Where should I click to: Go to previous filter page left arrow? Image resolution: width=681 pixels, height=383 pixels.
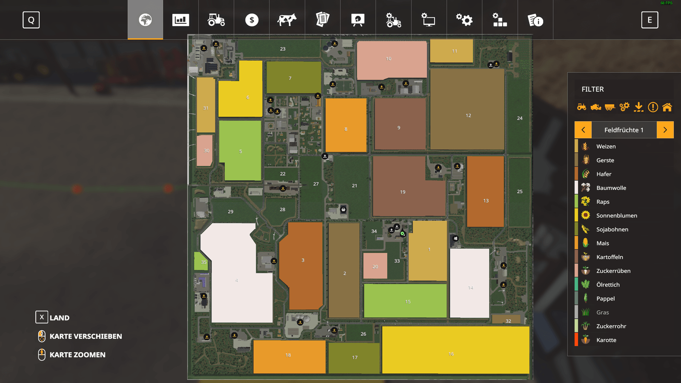(583, 130)
